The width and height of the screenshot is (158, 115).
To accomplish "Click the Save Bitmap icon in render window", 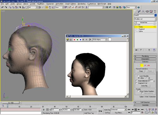I will 68,40.
